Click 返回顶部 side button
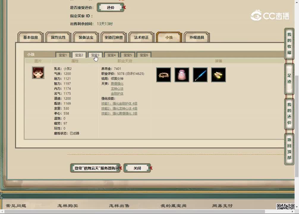 click(289, 149)
